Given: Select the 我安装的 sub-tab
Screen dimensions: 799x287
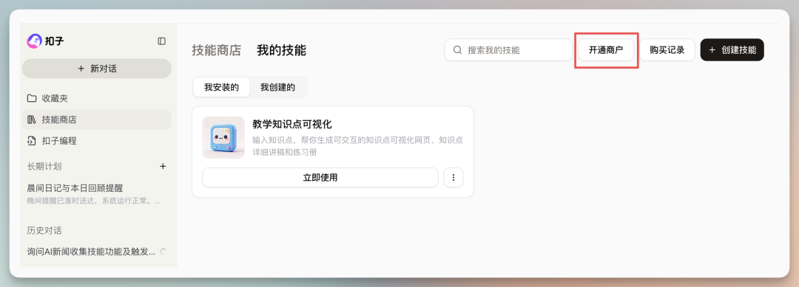Looking at the screenshot, I should click(x=222, y=87).
